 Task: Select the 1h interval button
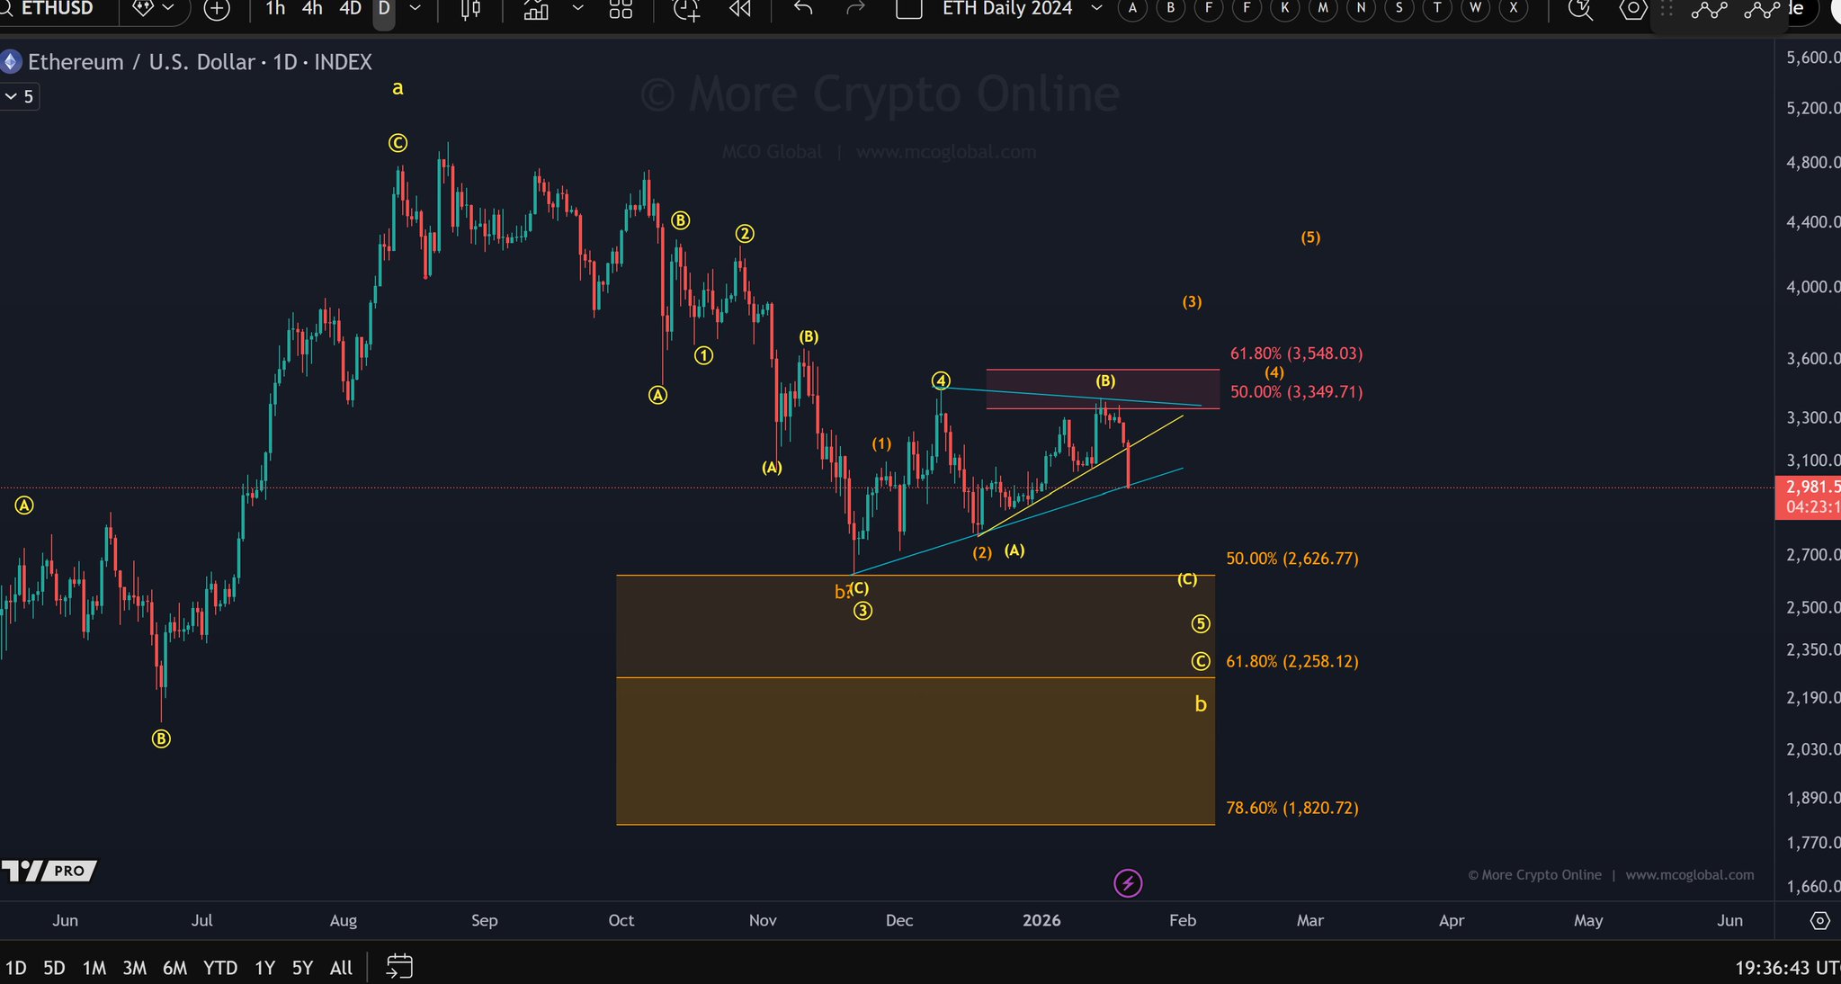(275, 9)
